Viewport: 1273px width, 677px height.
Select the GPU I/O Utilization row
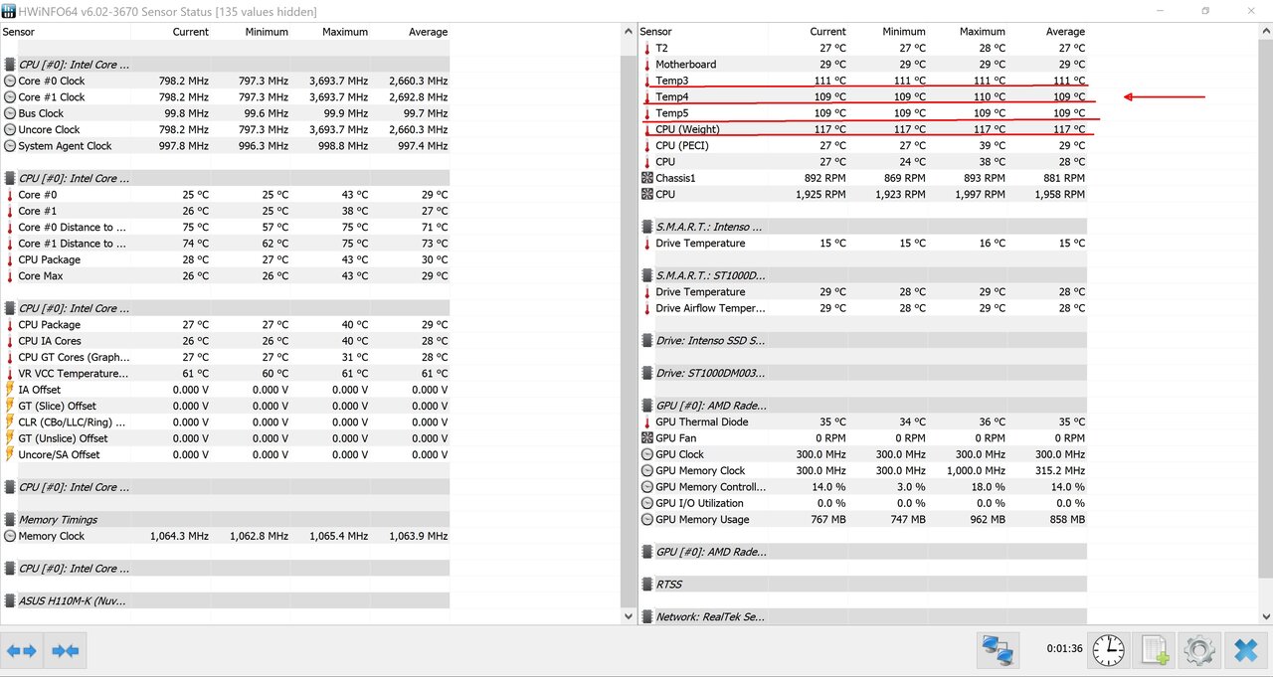(x=862, y=504)
